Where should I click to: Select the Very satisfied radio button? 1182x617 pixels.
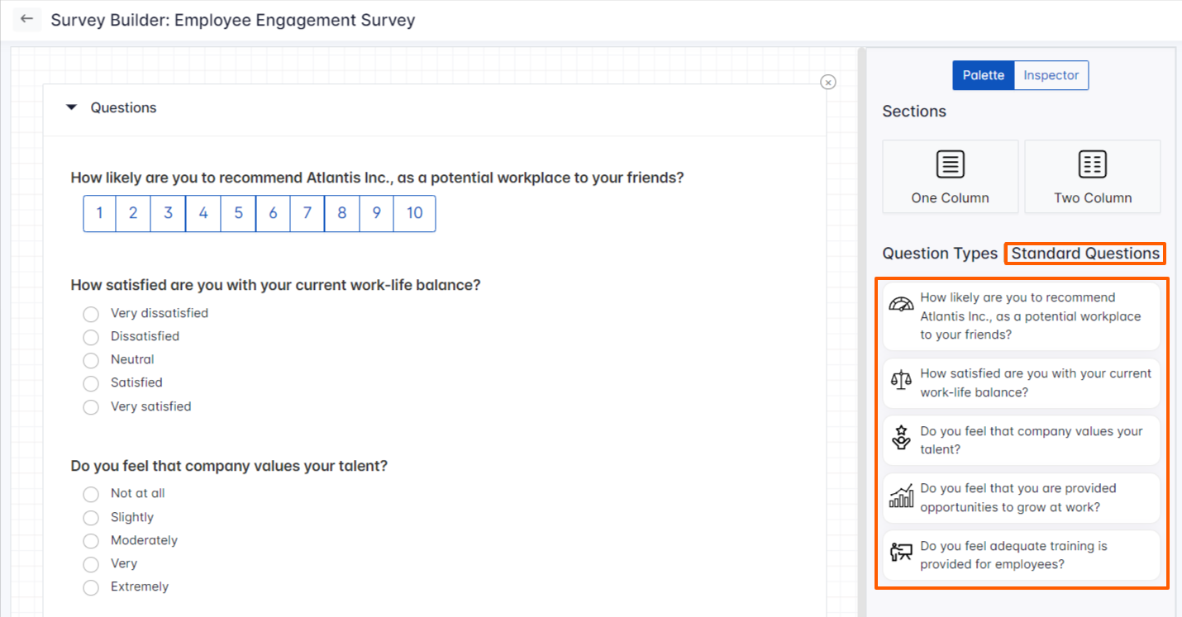[x=91, y=406]
